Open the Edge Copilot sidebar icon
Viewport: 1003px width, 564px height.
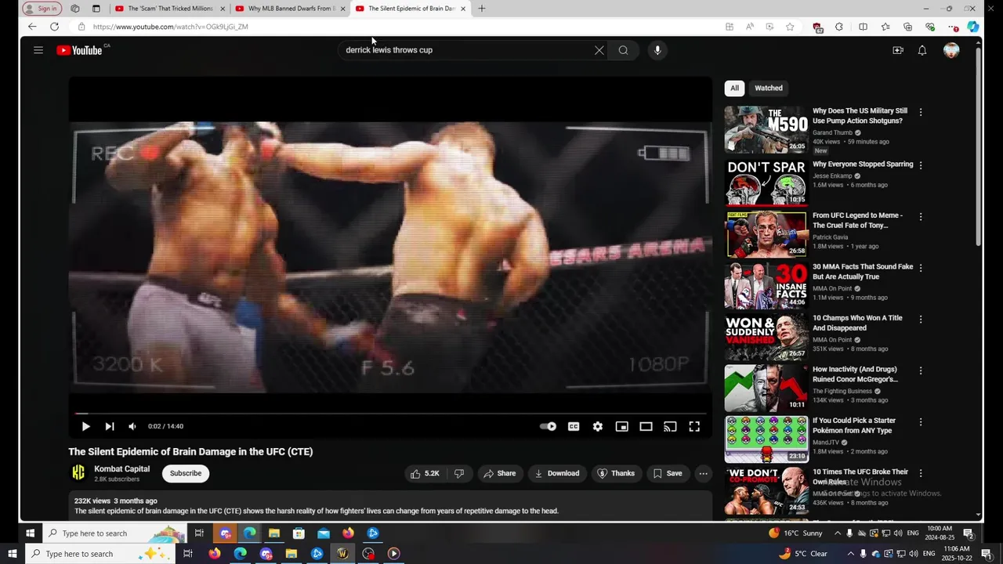[972, 27]
